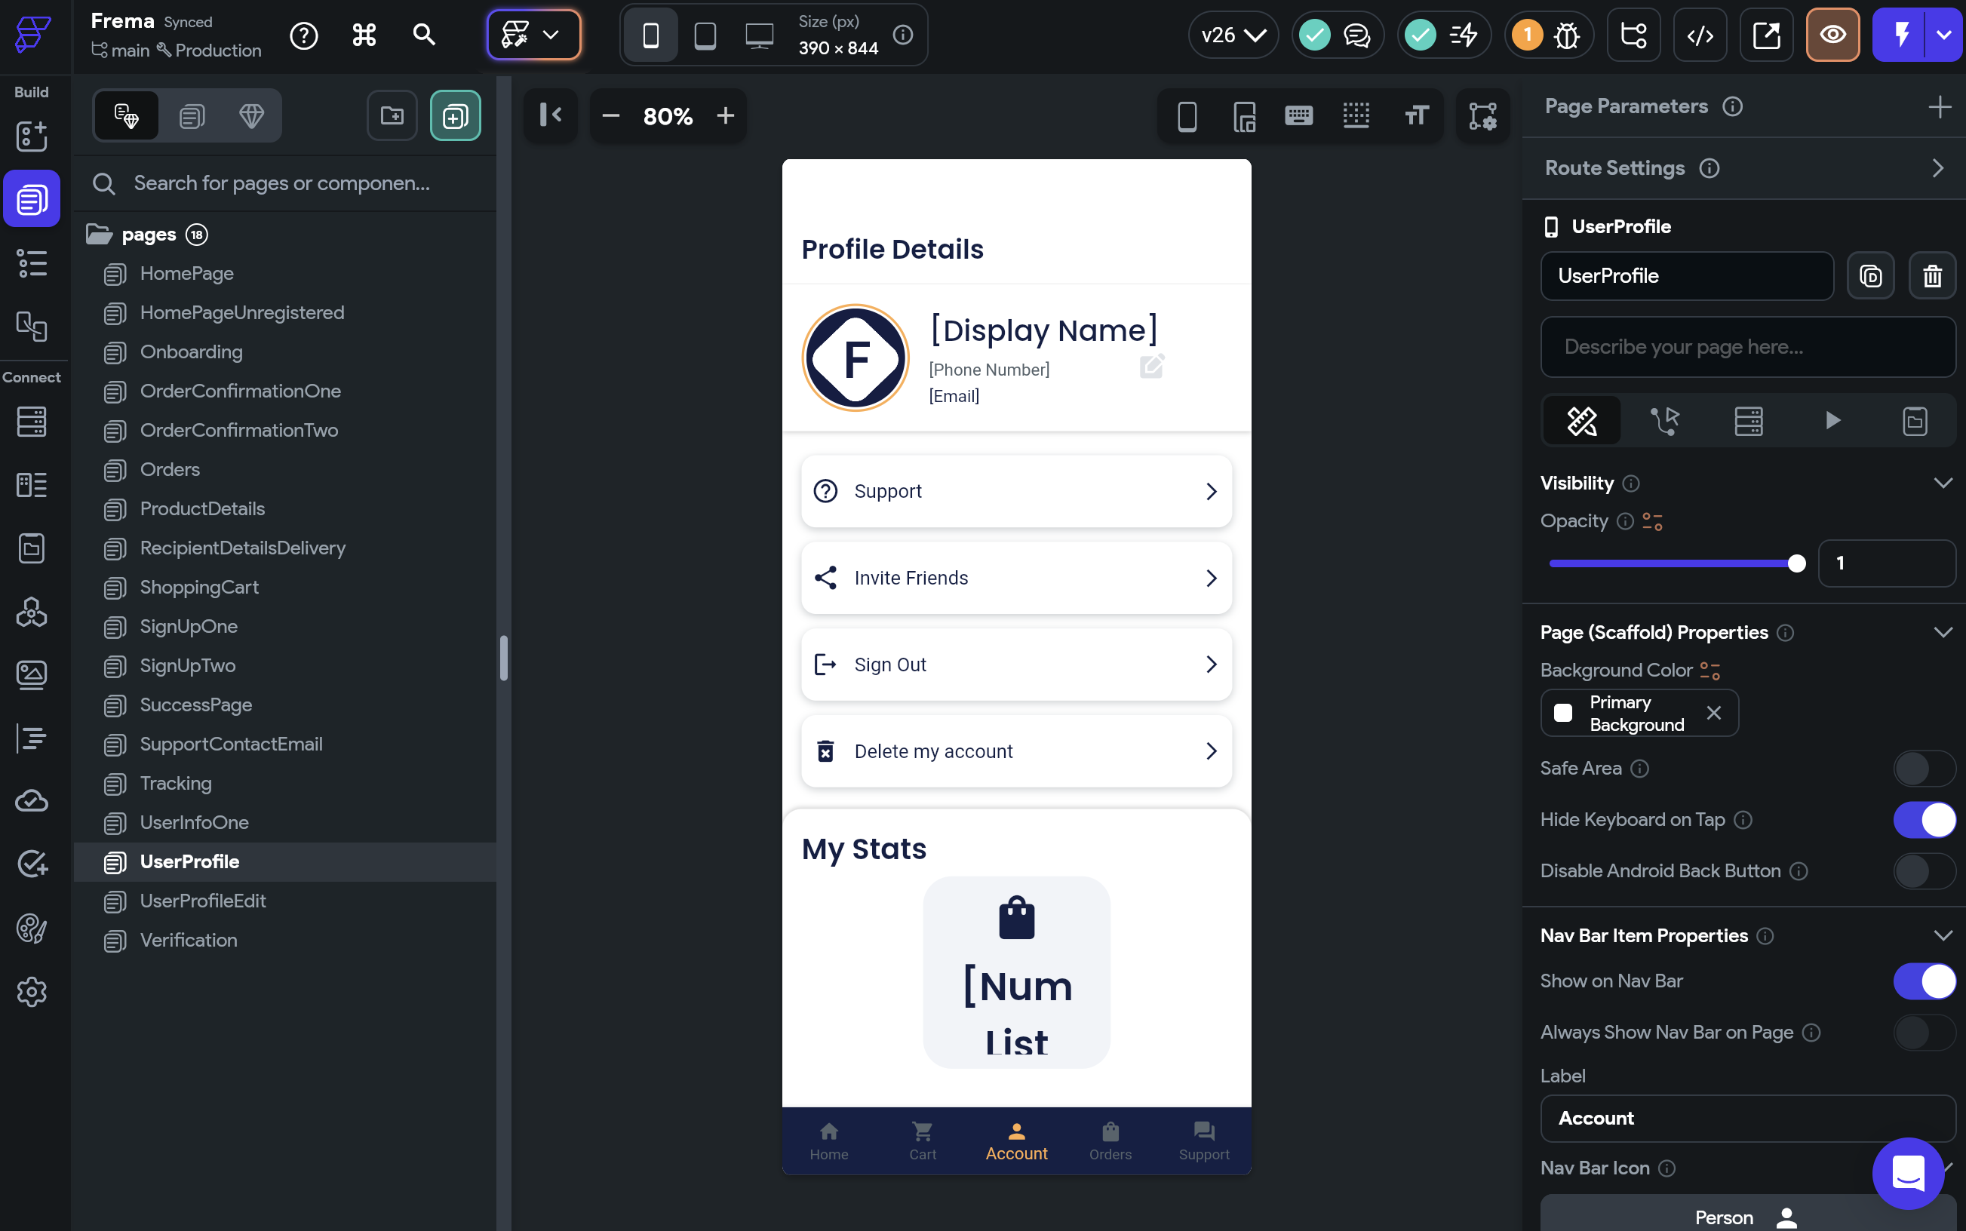
Task: Open the command palette icon in top bar
Action: (x=364, y=35)
